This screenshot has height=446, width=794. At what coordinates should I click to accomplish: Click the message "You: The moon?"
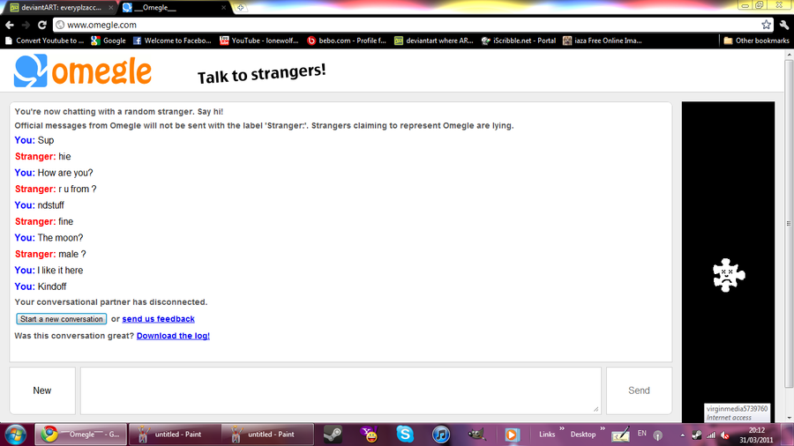(x=49, y=238)
